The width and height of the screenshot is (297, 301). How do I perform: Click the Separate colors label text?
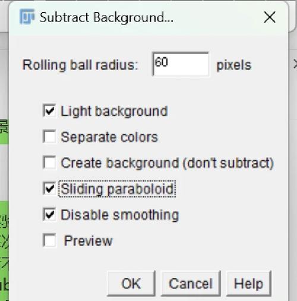click(x=109, y=137)
